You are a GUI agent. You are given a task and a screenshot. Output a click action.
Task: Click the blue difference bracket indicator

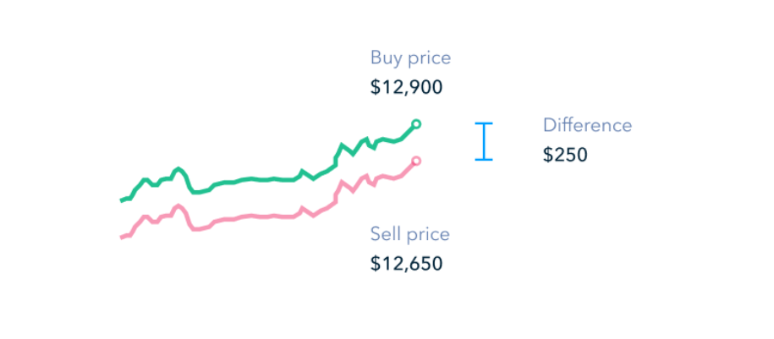(484, 142)
